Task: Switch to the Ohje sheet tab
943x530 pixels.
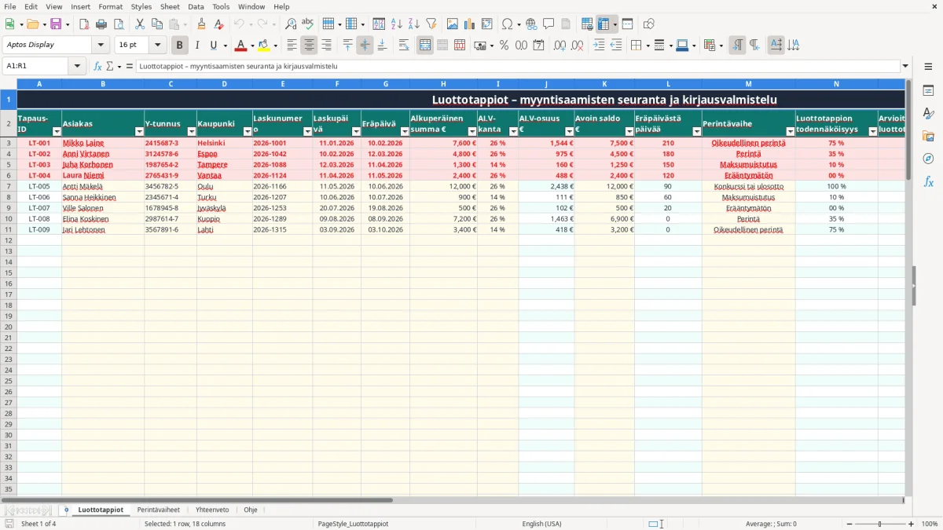Action: (x=250, y=510)
